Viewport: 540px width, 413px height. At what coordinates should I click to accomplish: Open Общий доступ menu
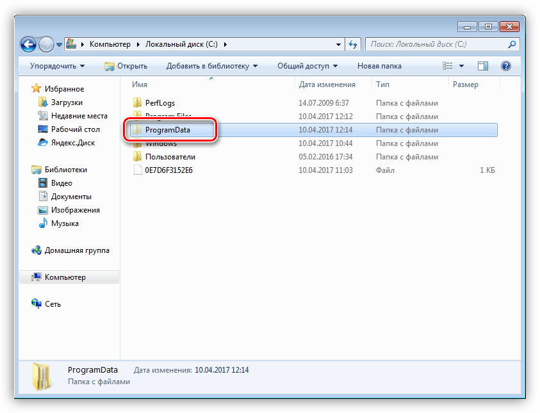click(x=307, y=66)
